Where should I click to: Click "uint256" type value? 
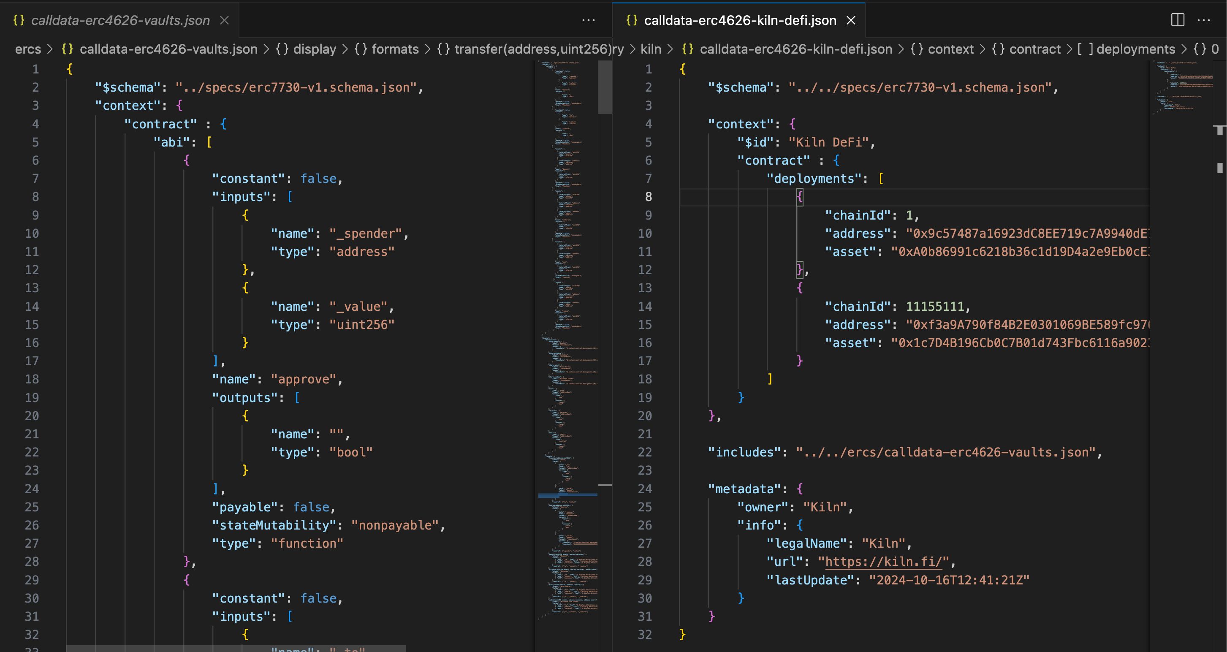361,324
